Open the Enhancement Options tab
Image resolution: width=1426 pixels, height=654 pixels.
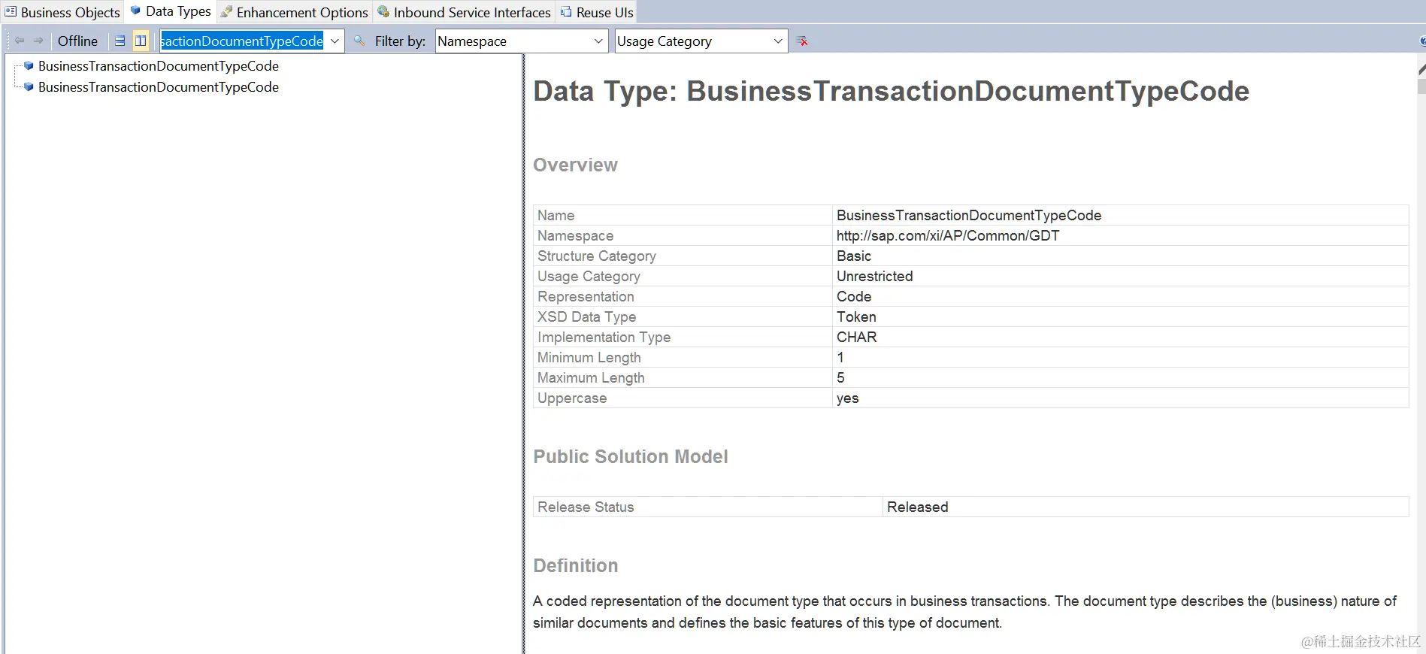pyautogui.click(x=295, y=12)
